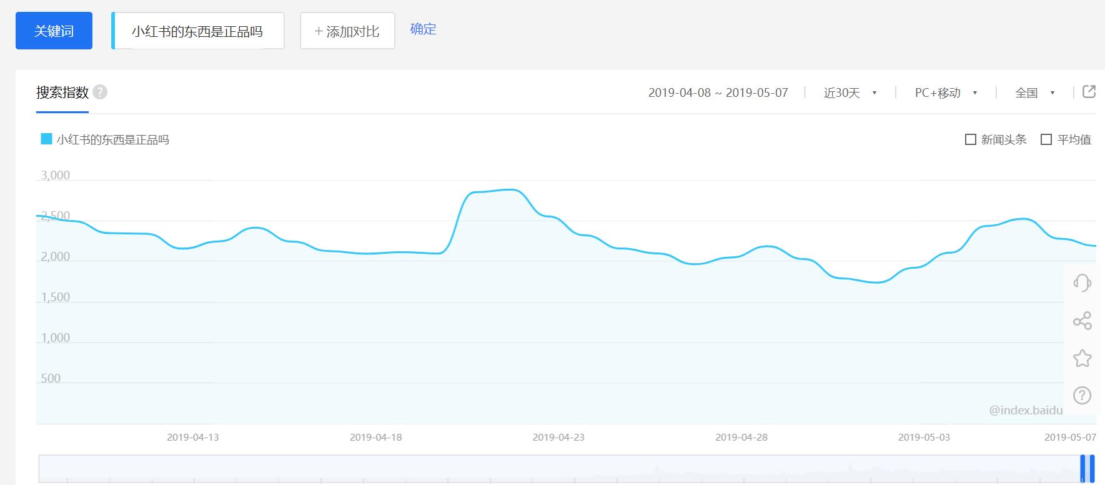Click the 1,000 y-axis value
This screenshot has width=1105, height=485.
(x=56, y=337)
